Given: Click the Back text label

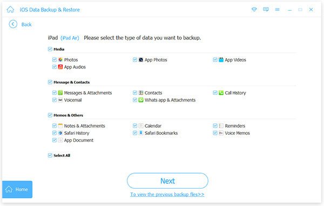Looking at the screenshot, I should 26,25.
